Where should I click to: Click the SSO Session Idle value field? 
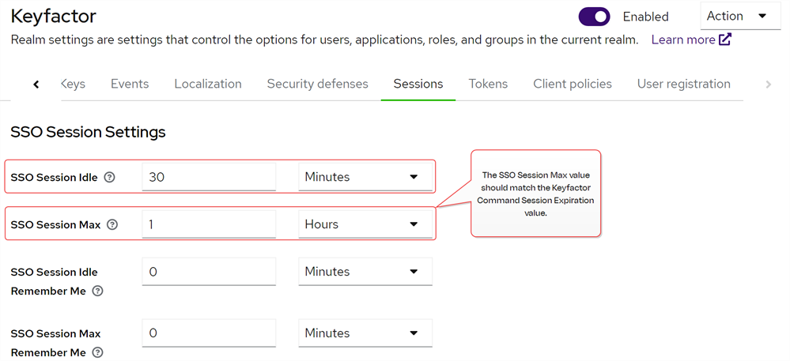click(x=209, y=177)
